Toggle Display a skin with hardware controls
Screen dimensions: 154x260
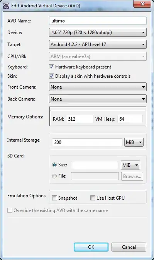tap(51, 76)
